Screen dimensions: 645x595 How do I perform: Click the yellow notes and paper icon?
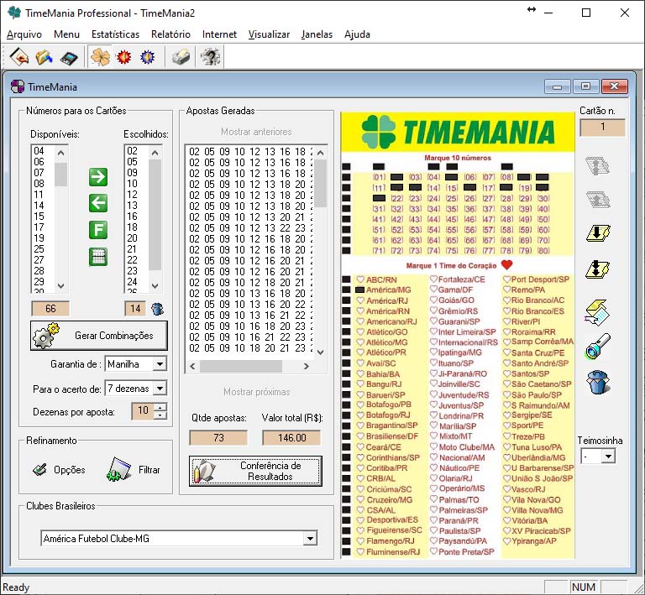coord(597,312)
